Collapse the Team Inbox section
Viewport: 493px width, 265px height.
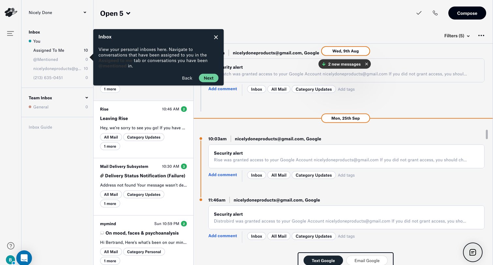pos(87,98)
